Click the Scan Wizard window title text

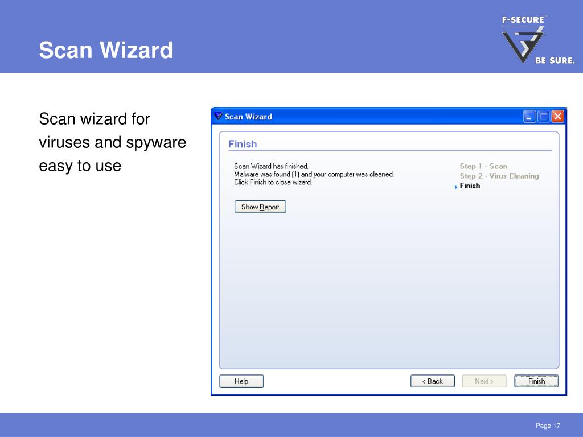[248, 117]
